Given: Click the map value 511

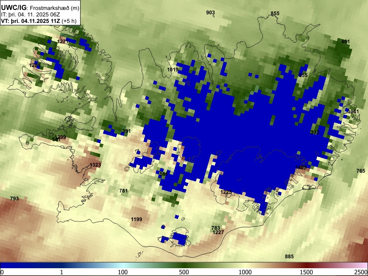Looking at the screenshot, I should (163, 174).
